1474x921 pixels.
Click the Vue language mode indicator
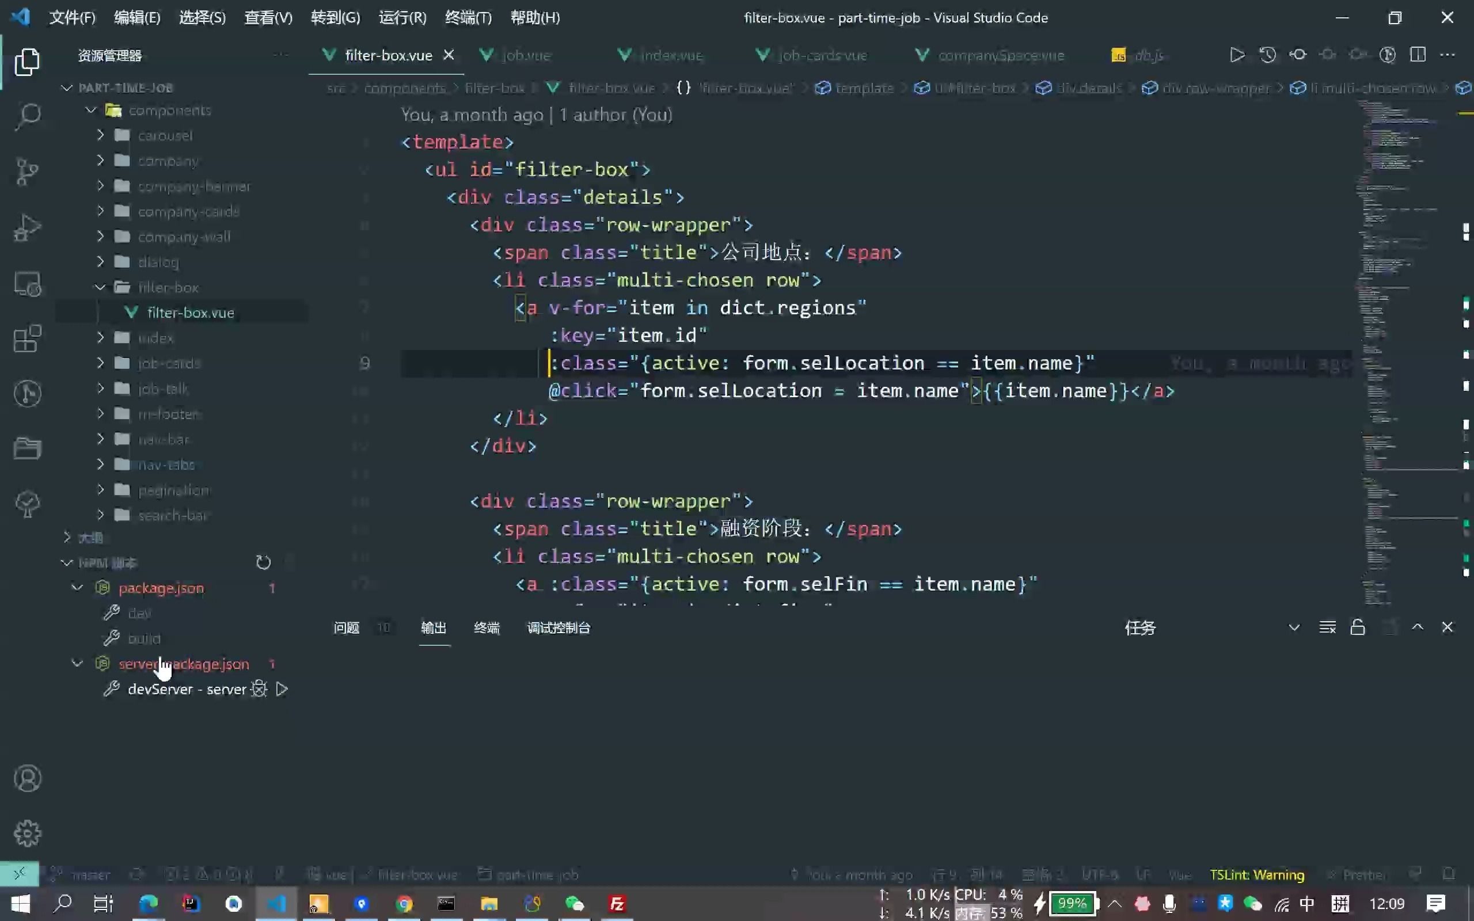click(x=1179, y=875)
